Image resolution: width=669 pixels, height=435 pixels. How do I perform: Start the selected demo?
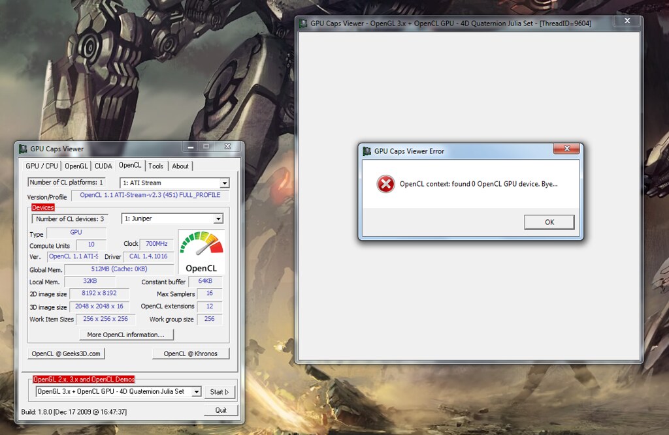point(220,392)
